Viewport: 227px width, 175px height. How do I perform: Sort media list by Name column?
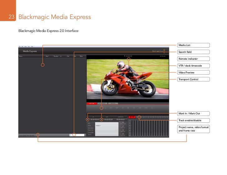coord(21,56)
